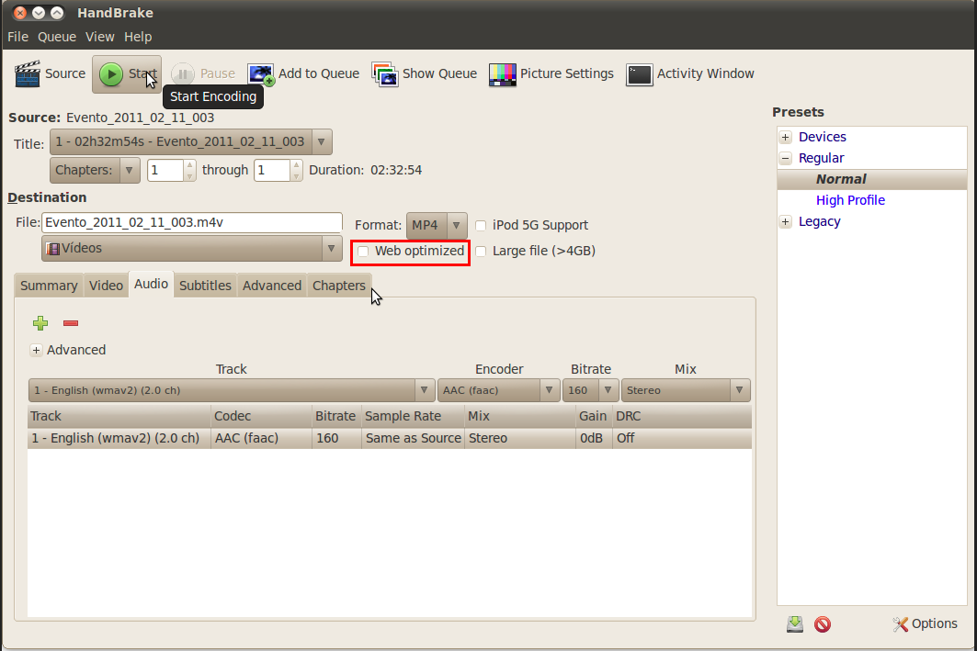Open the Show Queue icon
Viewport: 977px width, 651px height.
385,74
